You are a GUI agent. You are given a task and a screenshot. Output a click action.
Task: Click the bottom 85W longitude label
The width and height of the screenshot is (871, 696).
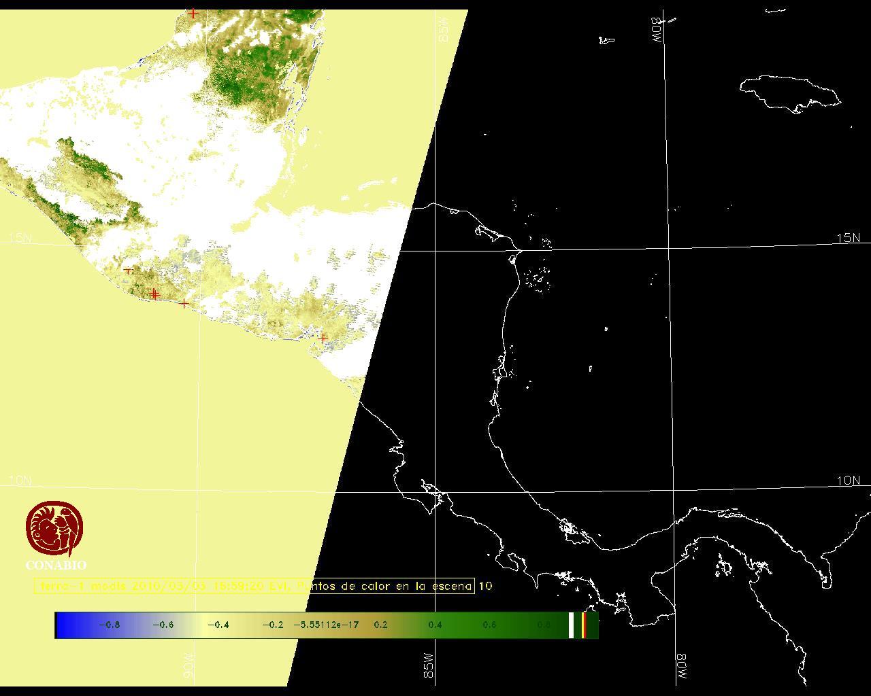coord(427,666)
